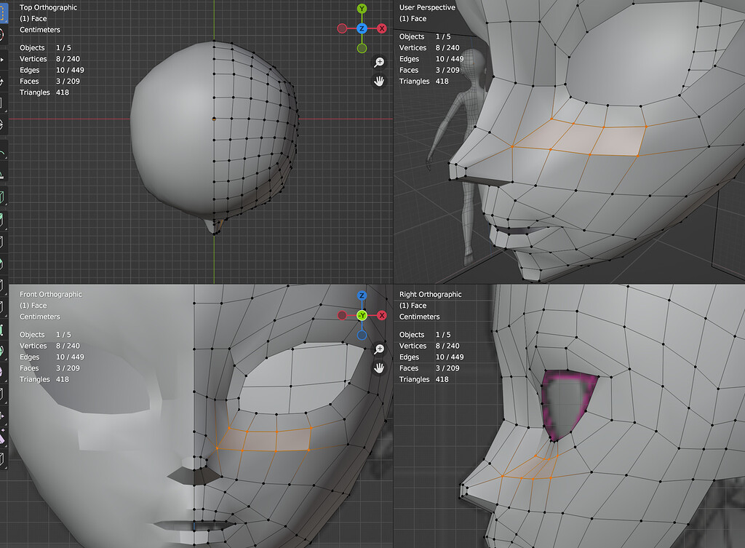This screenshot has height=548, width=745.
Task: Select the Transform tool in toolbar
Action: (2, 125)
